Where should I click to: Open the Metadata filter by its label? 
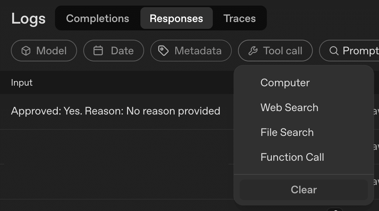point(198,51)
